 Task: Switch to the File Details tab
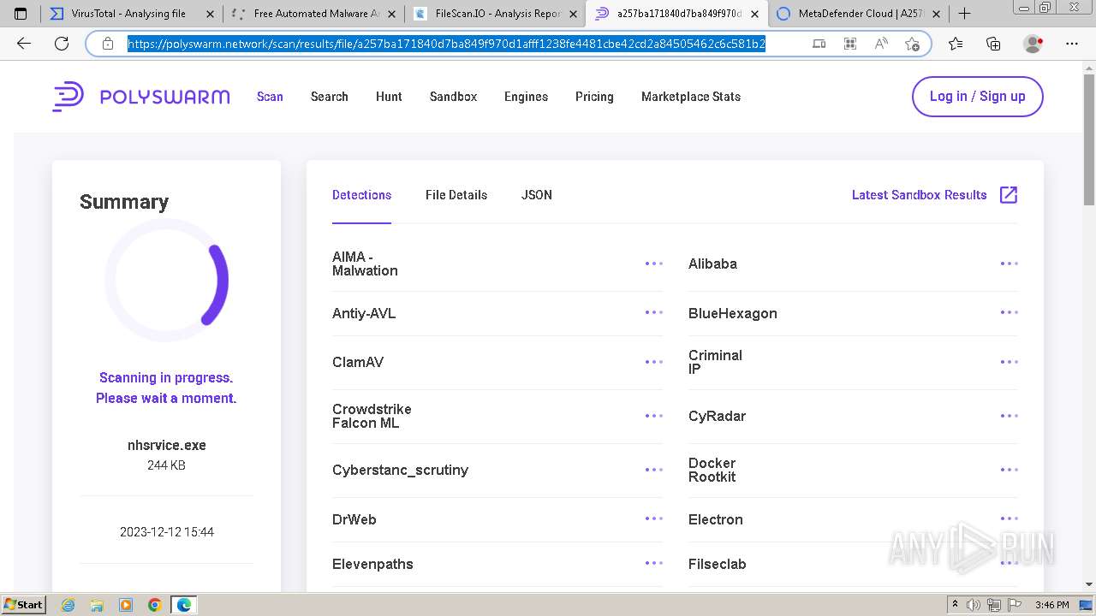pyautogui.click(x=456, y=195)
